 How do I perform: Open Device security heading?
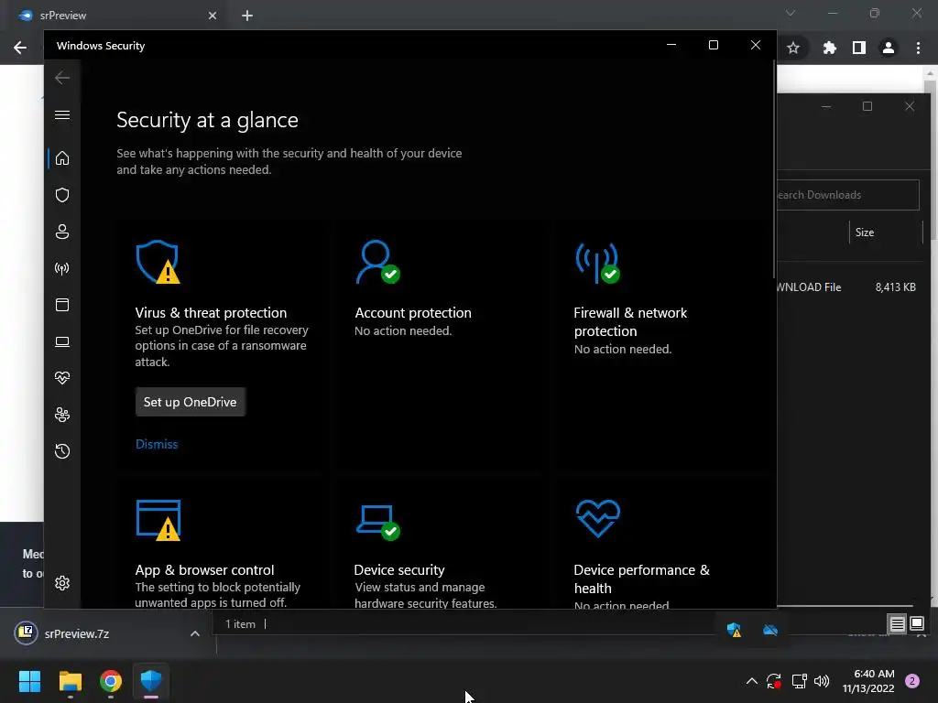[399, 569]
